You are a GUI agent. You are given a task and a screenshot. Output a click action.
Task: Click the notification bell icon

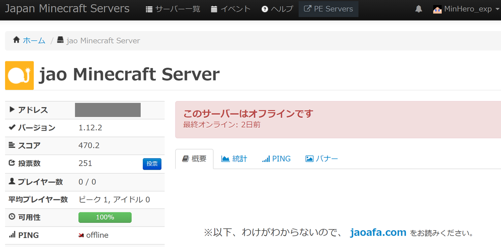point(419,8)
